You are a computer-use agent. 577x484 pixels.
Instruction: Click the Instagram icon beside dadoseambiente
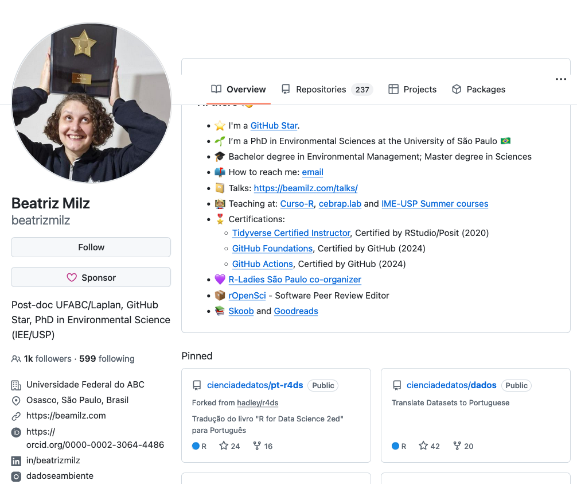16,476
